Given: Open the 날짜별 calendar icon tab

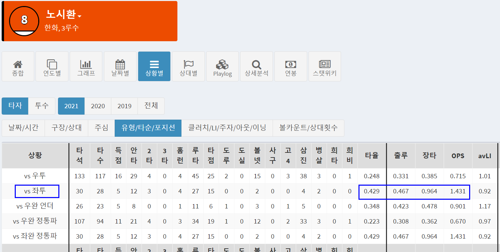Looking at the screenshot, I should 120,66.
